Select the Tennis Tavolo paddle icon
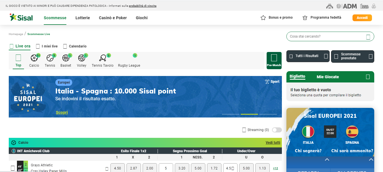 coord(103,58)
